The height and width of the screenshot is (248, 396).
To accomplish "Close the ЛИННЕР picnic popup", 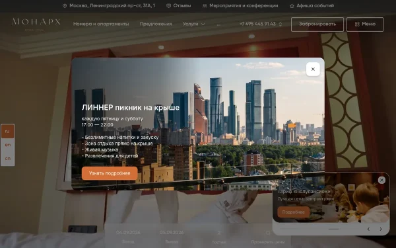I will [x=313, y=69].
